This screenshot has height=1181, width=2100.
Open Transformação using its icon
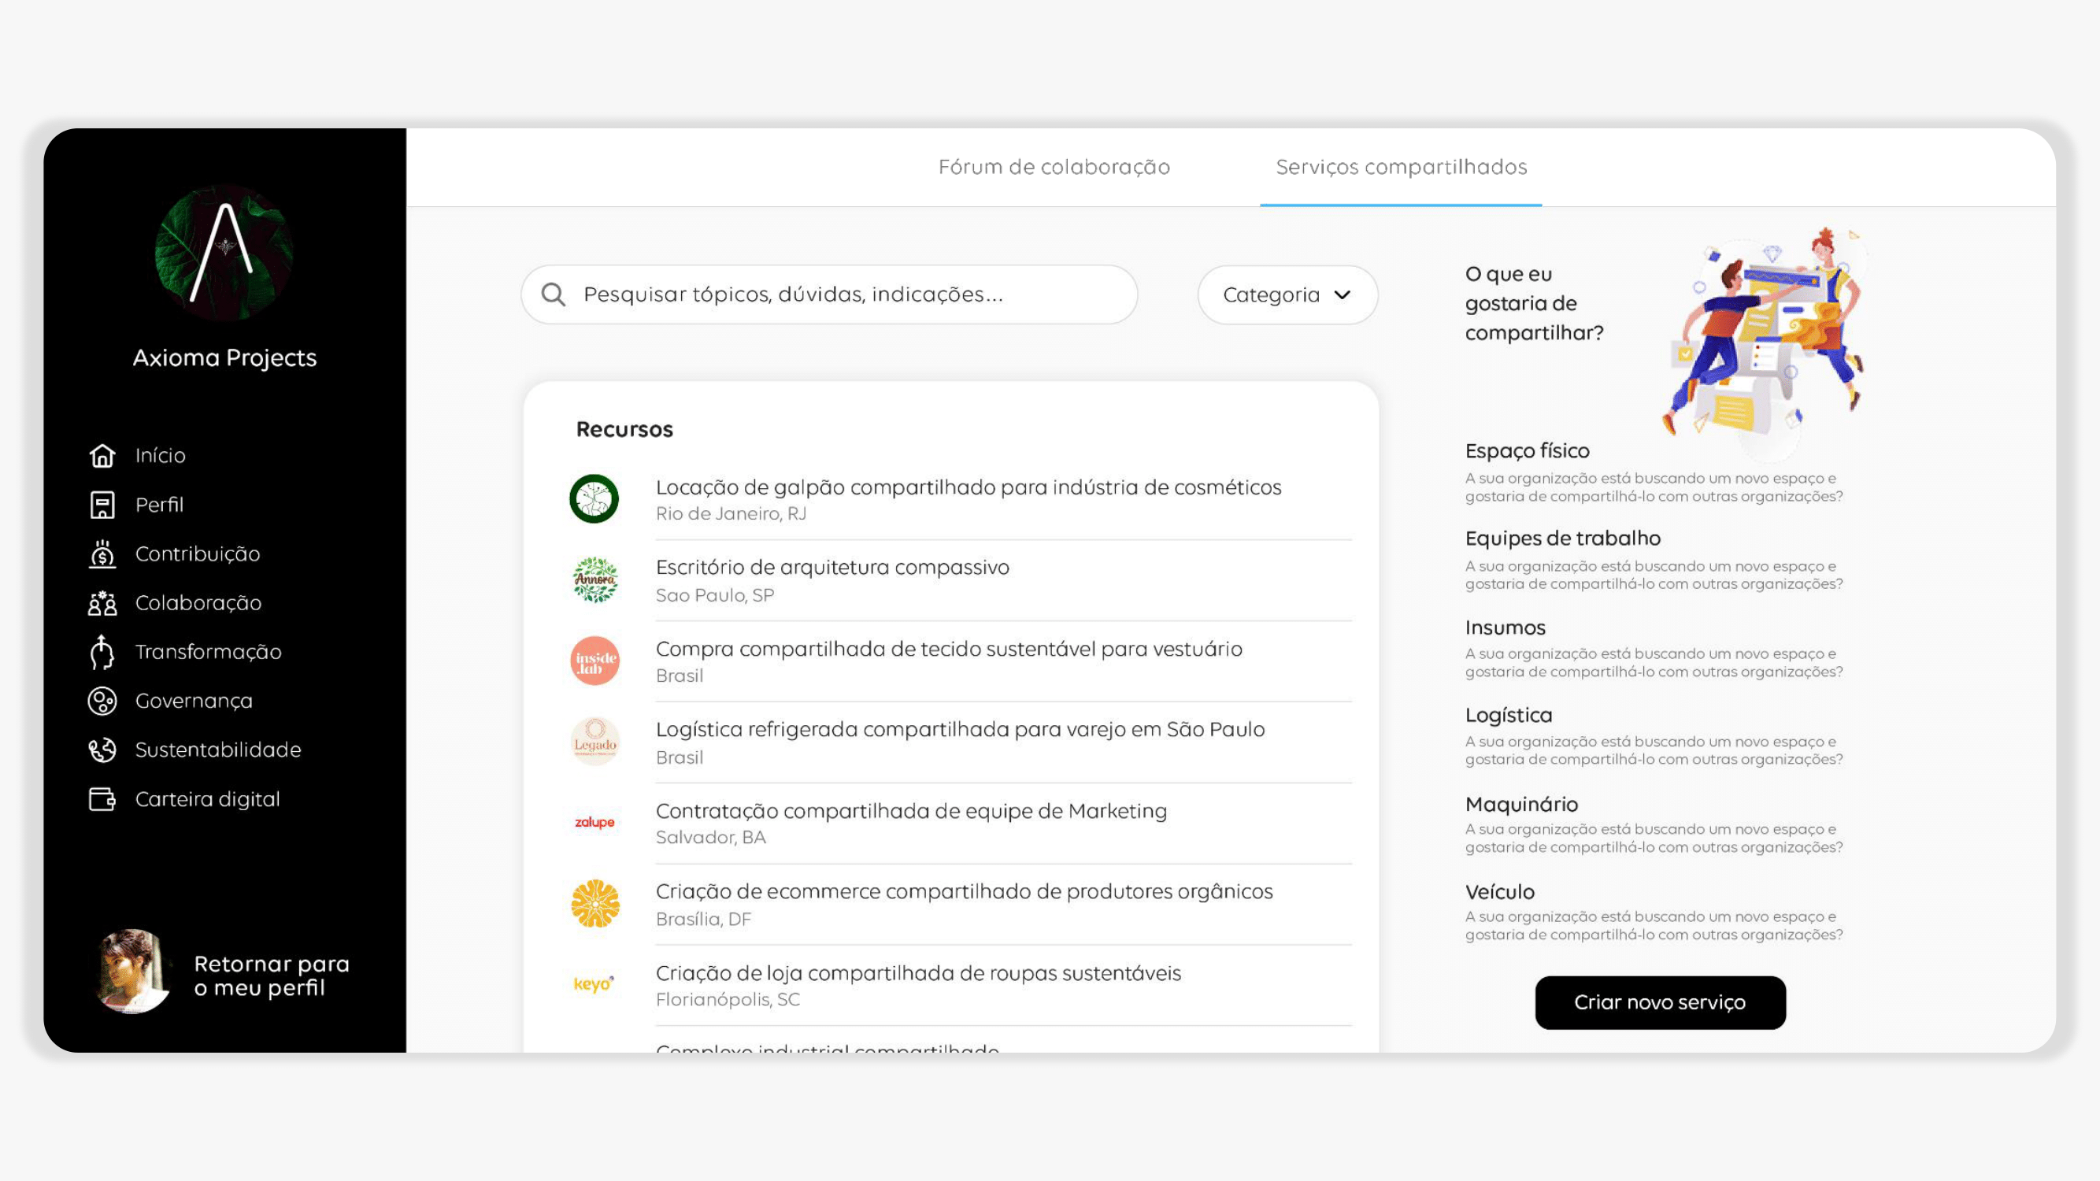tap(102, 652)
